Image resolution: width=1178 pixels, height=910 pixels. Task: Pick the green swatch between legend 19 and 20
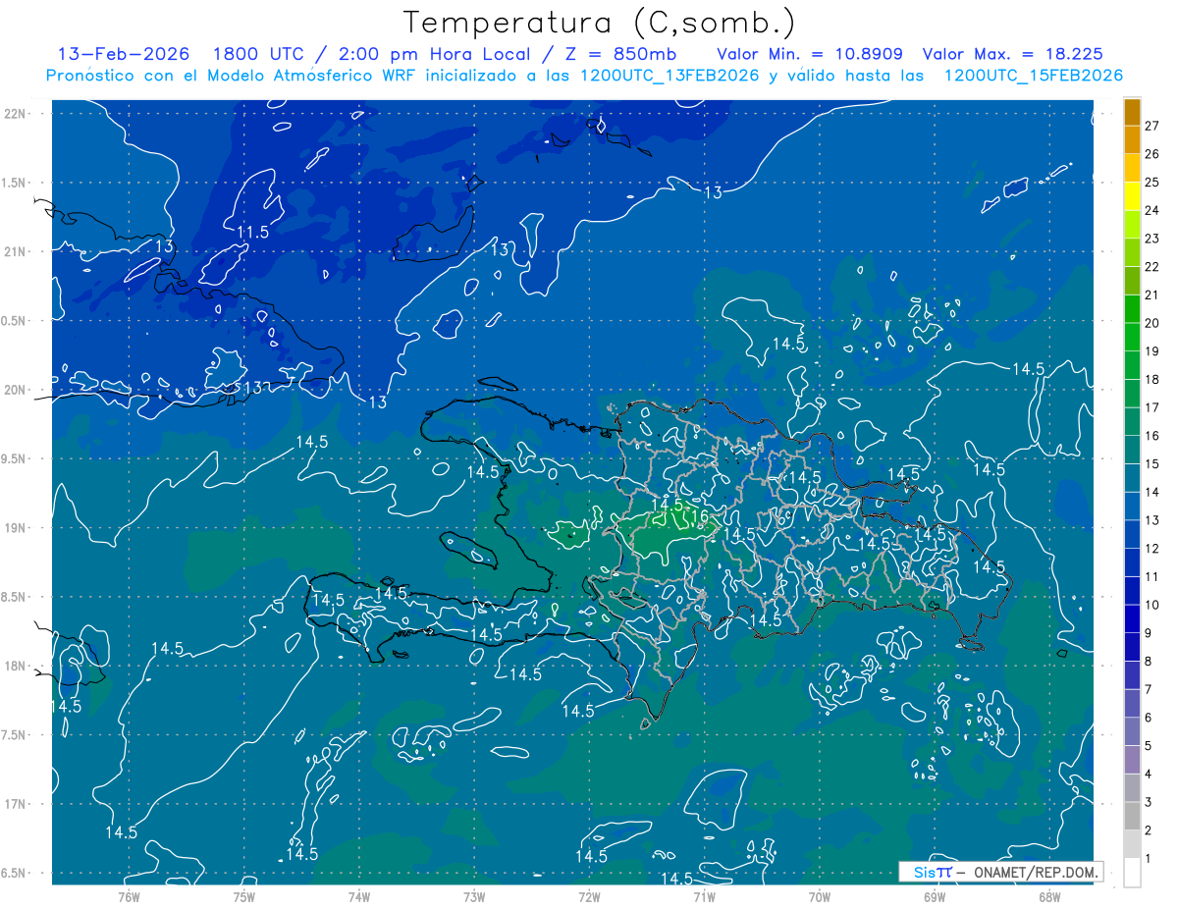tap(1132, 337)
